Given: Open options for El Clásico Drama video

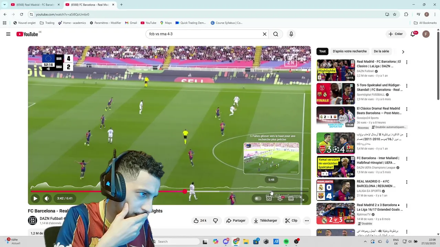Looking at the screenshot, I should [407, 109].
